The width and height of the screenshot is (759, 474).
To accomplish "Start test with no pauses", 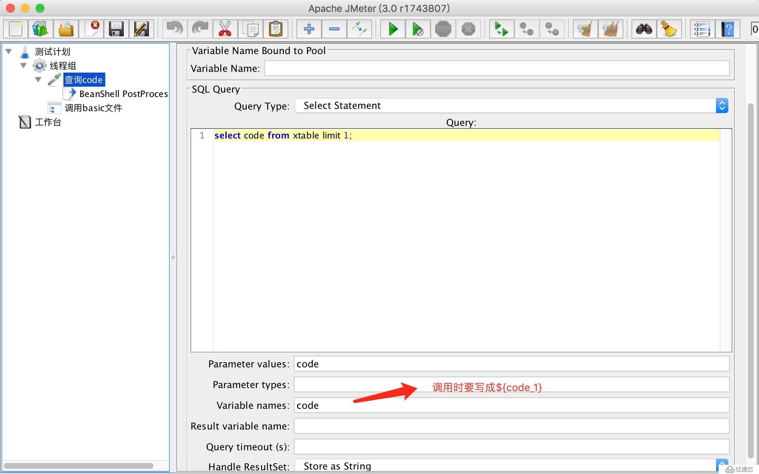I will click(x=418, y=29).
